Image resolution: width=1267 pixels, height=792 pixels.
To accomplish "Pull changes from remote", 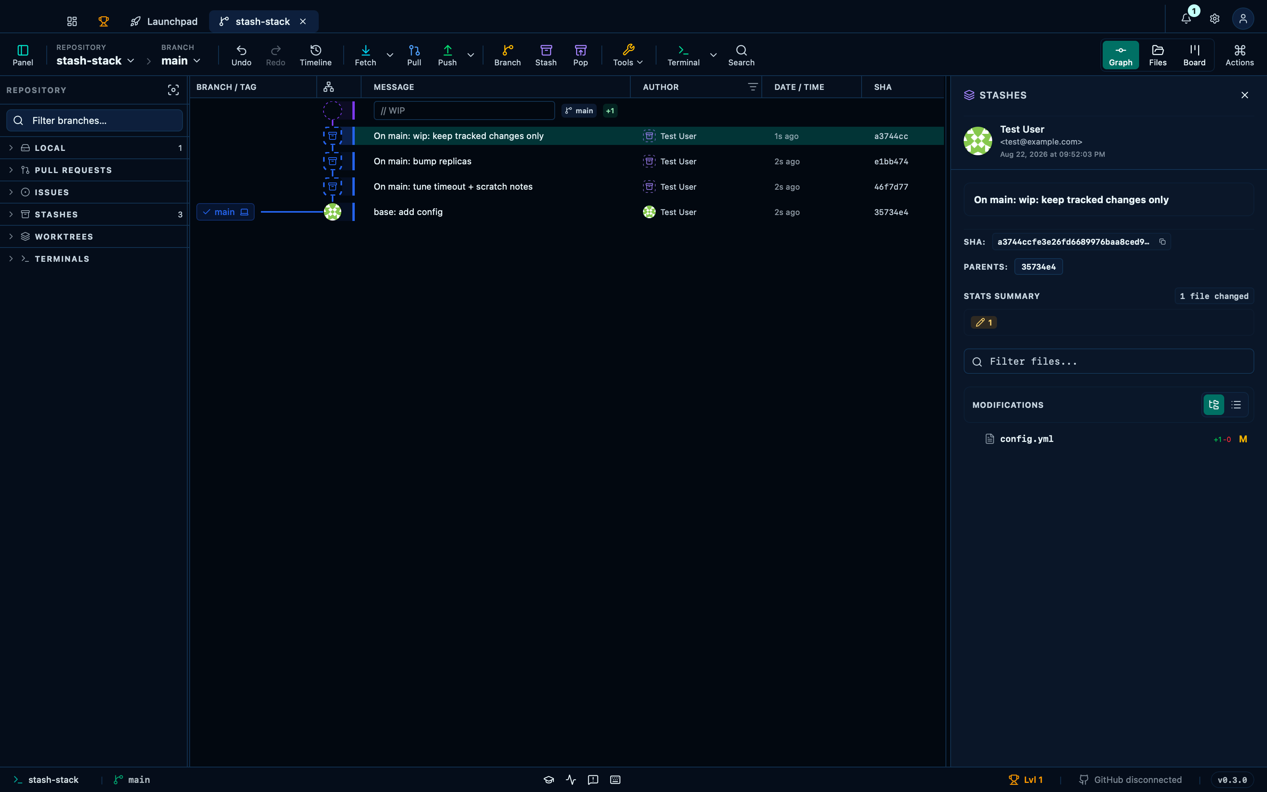I will 414,55.
